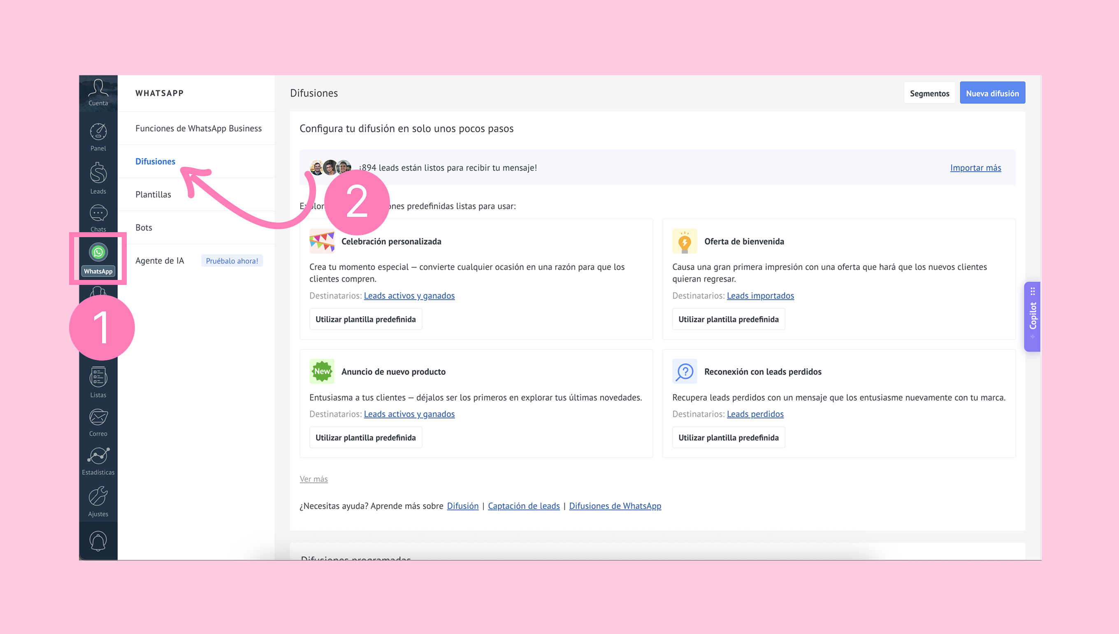
Task: Expand the Ver más link
Action: click(x=313, y=478)
